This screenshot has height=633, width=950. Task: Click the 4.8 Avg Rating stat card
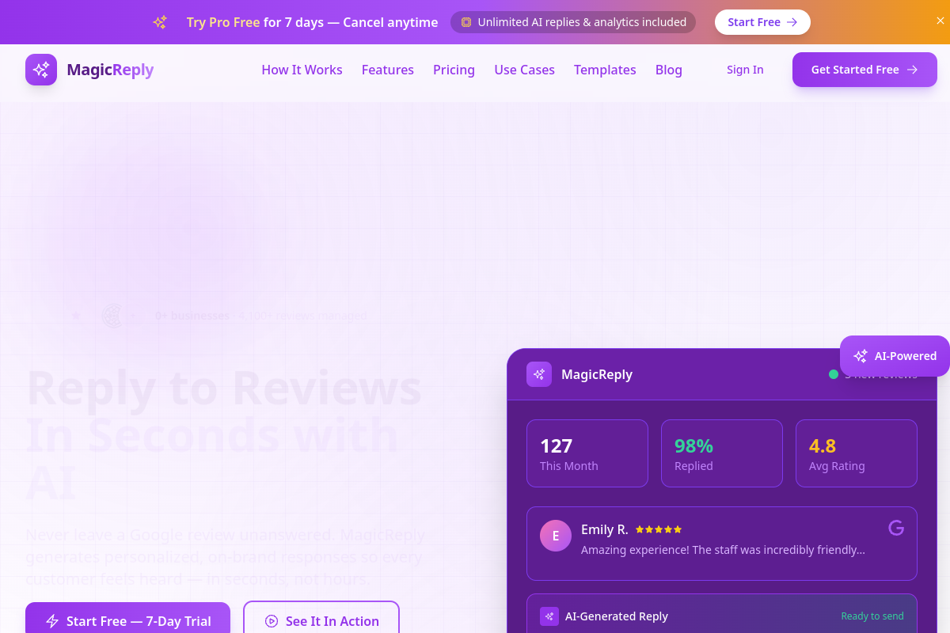[857, 453]
